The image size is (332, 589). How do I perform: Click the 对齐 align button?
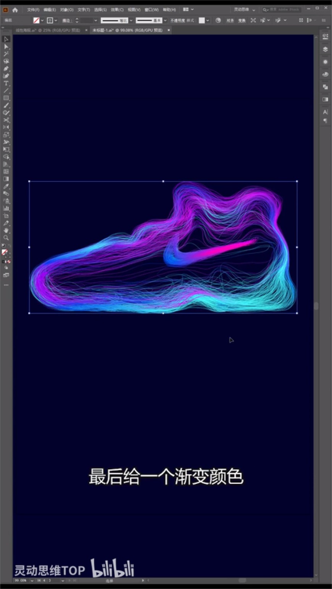(230, 21)
